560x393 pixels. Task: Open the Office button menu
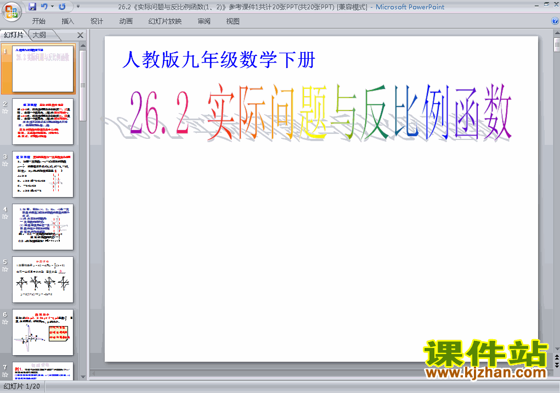(x=12, y=12)
